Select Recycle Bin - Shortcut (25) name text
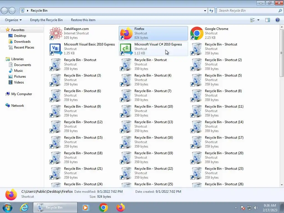Viewport: 284px width, 213px height. point(154,184)
